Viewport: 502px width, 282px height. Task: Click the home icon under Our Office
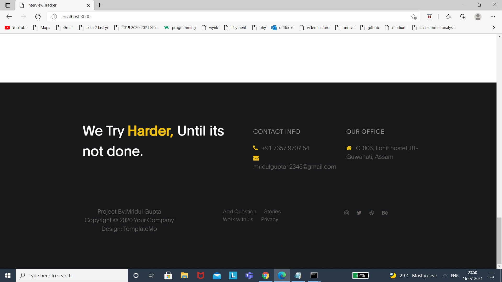(x=350, y=148)
